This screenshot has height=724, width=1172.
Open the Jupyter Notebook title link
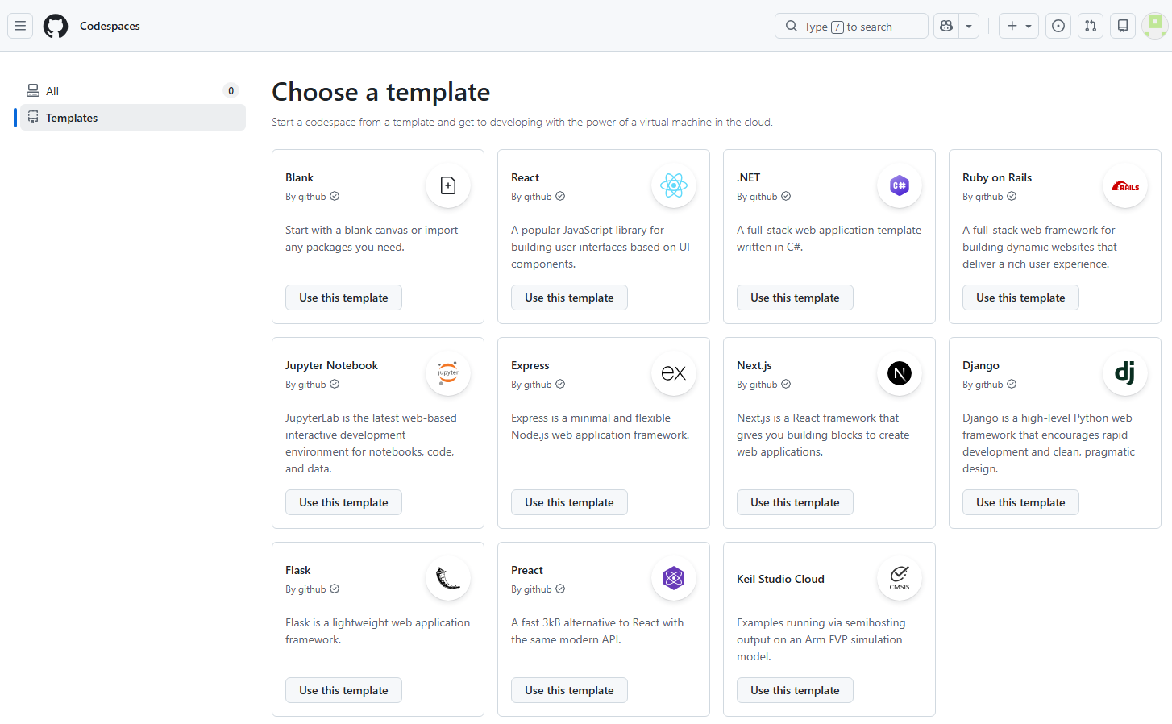331,365
